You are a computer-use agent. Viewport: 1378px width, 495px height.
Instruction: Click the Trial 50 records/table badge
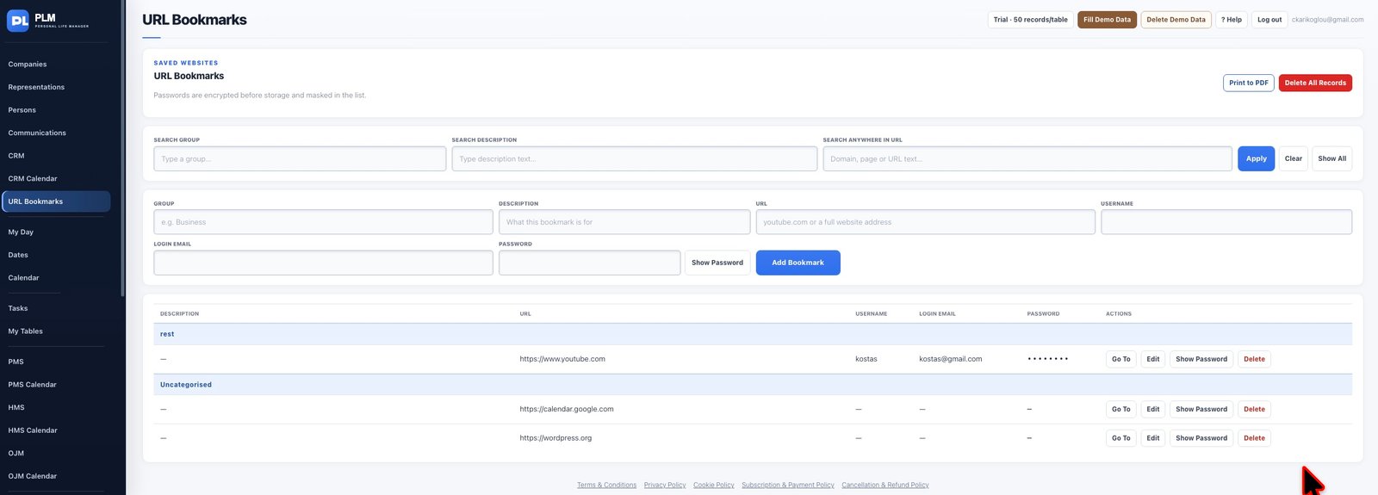click(x=1030, y=20)
